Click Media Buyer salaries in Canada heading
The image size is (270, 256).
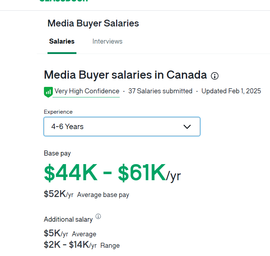[x=125, y=75]
